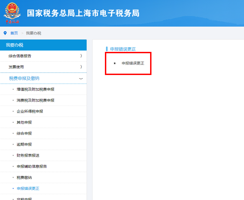Open 财务报表报送 item

click(x=28, y=155)
